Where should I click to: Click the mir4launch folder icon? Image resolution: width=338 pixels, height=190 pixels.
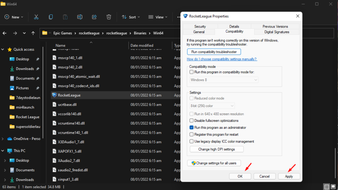(12, 107)
